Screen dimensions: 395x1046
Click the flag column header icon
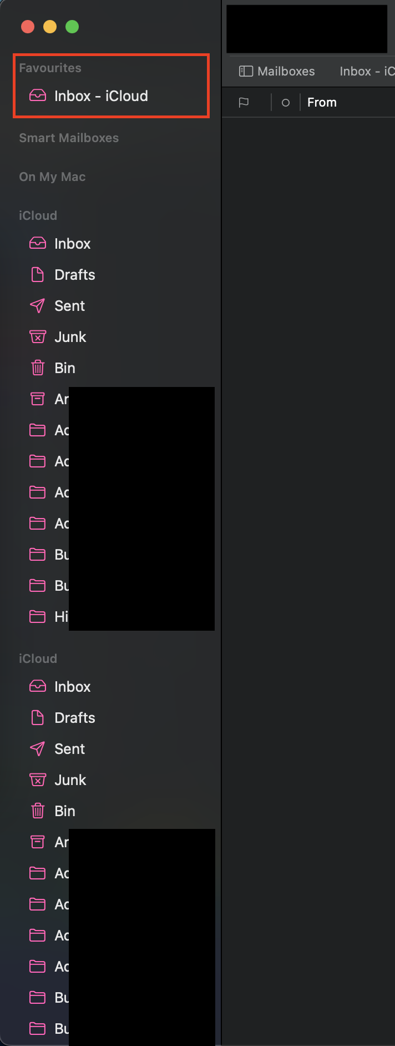(244, 102)
